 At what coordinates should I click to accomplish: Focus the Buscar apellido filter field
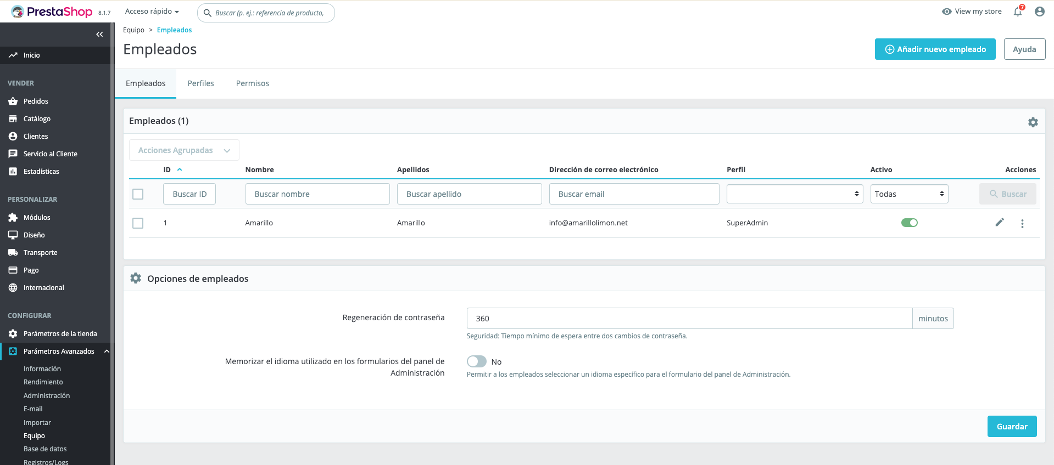(x=470, y=194)
